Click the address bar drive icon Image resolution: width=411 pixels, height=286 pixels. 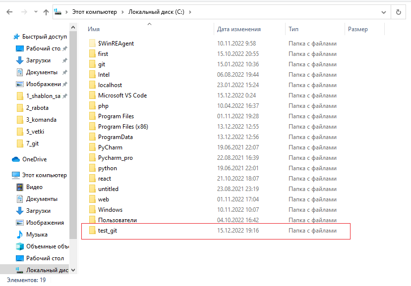point(58,12)
